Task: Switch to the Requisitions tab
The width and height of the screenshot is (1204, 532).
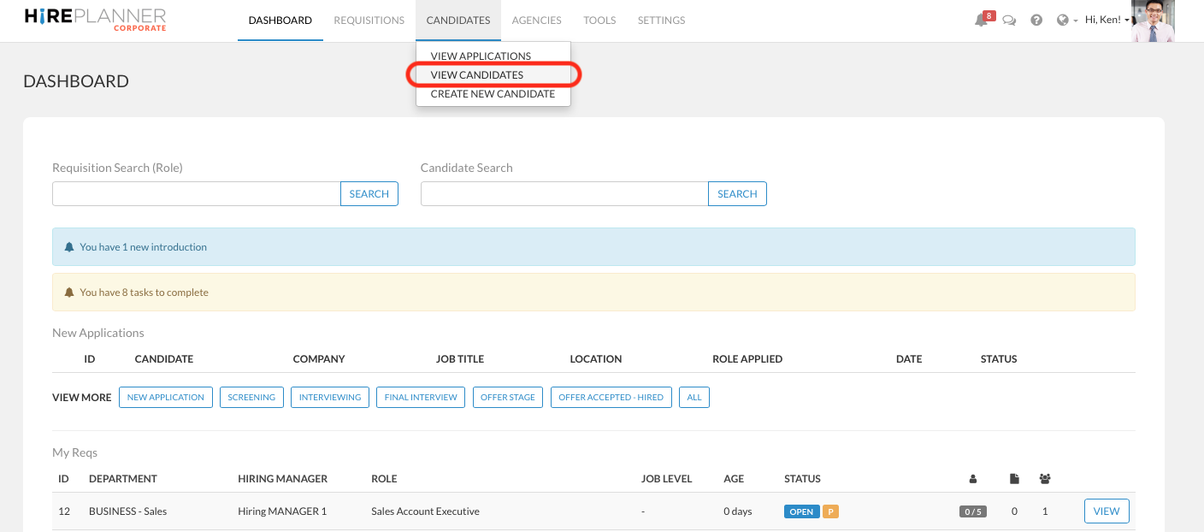Action: [x=369, y=21]
